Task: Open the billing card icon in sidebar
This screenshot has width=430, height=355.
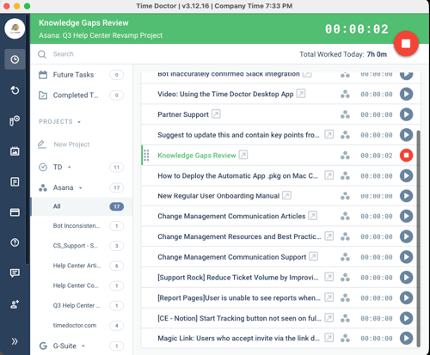Action: (x=15, y=212)
